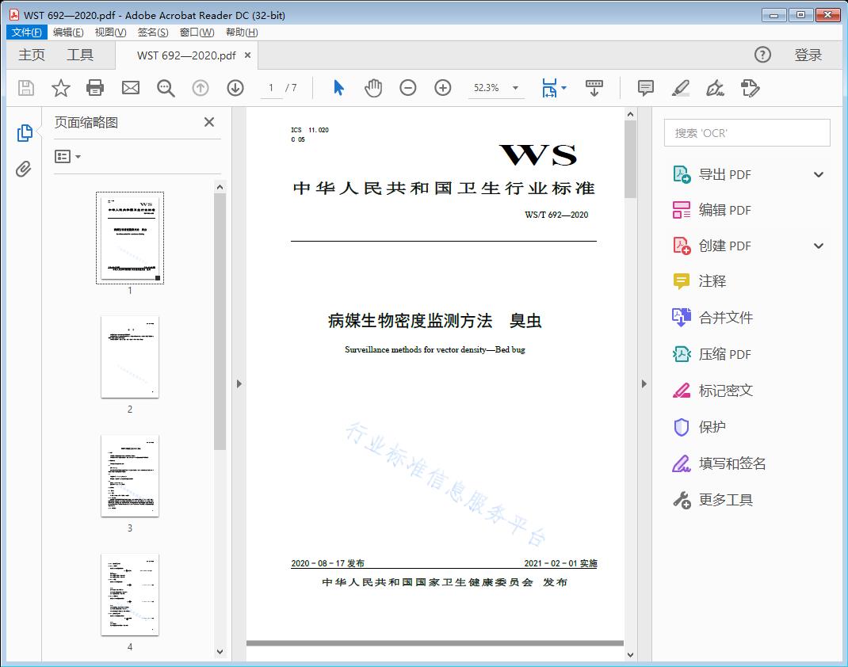Expand the 导出 PDF options chevron
The width and height of the screenshot is (848, 667).
pos(819,174)
